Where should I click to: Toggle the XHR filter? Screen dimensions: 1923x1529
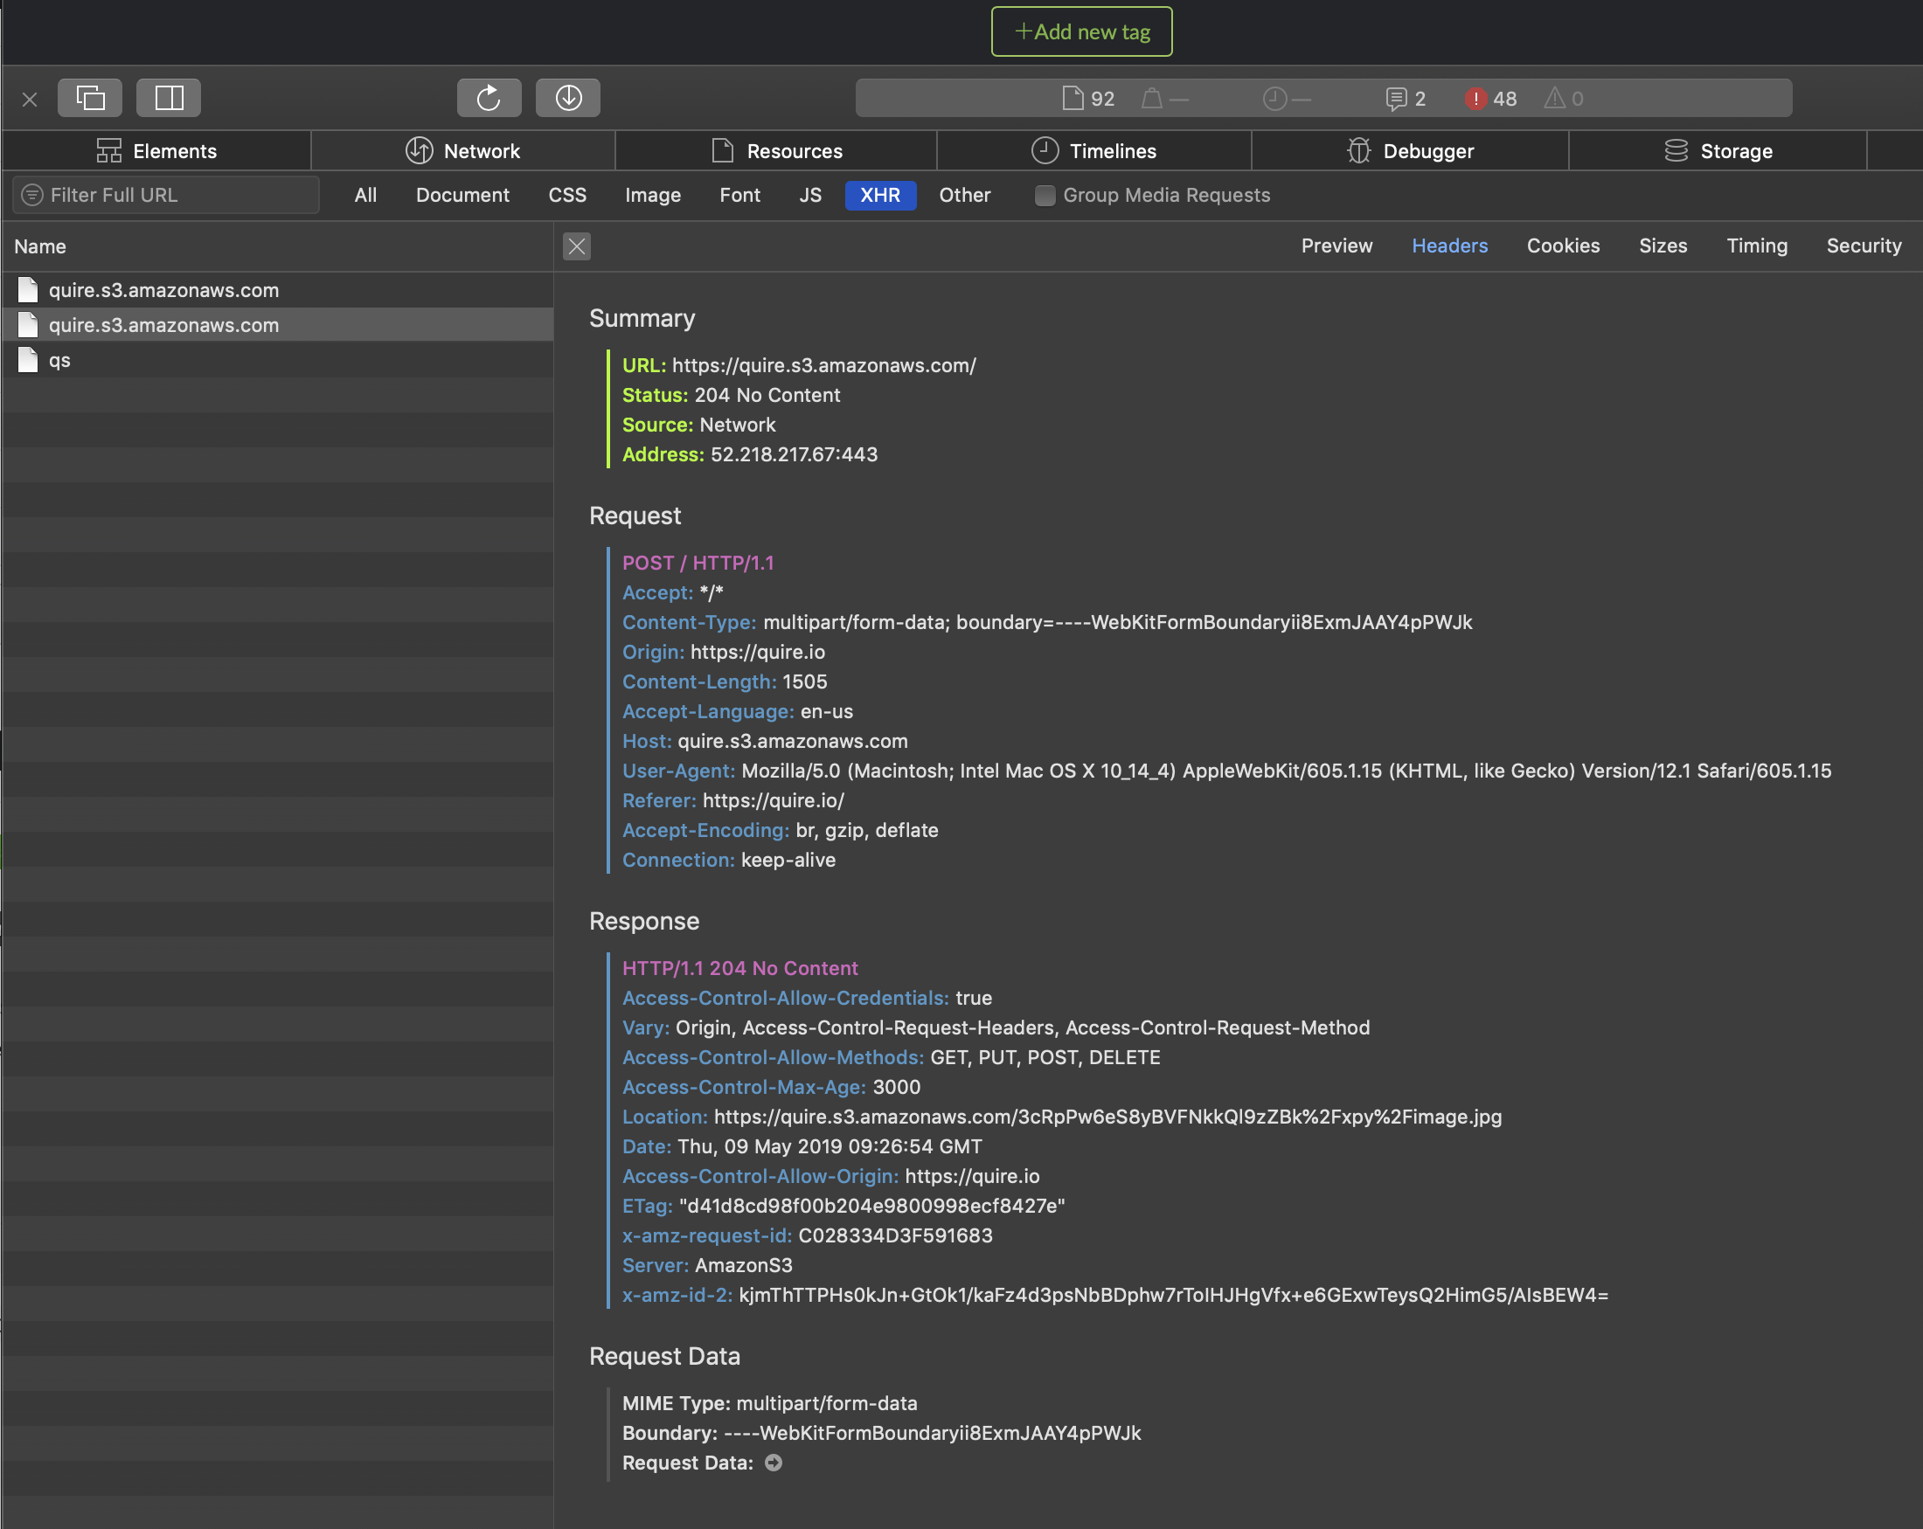(880, 195)
